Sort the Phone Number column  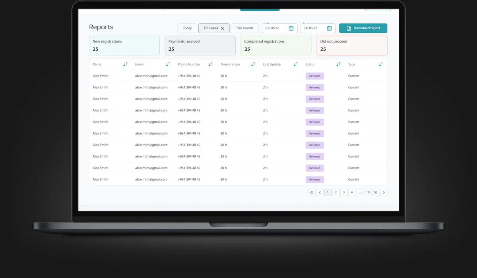(210, 64)
